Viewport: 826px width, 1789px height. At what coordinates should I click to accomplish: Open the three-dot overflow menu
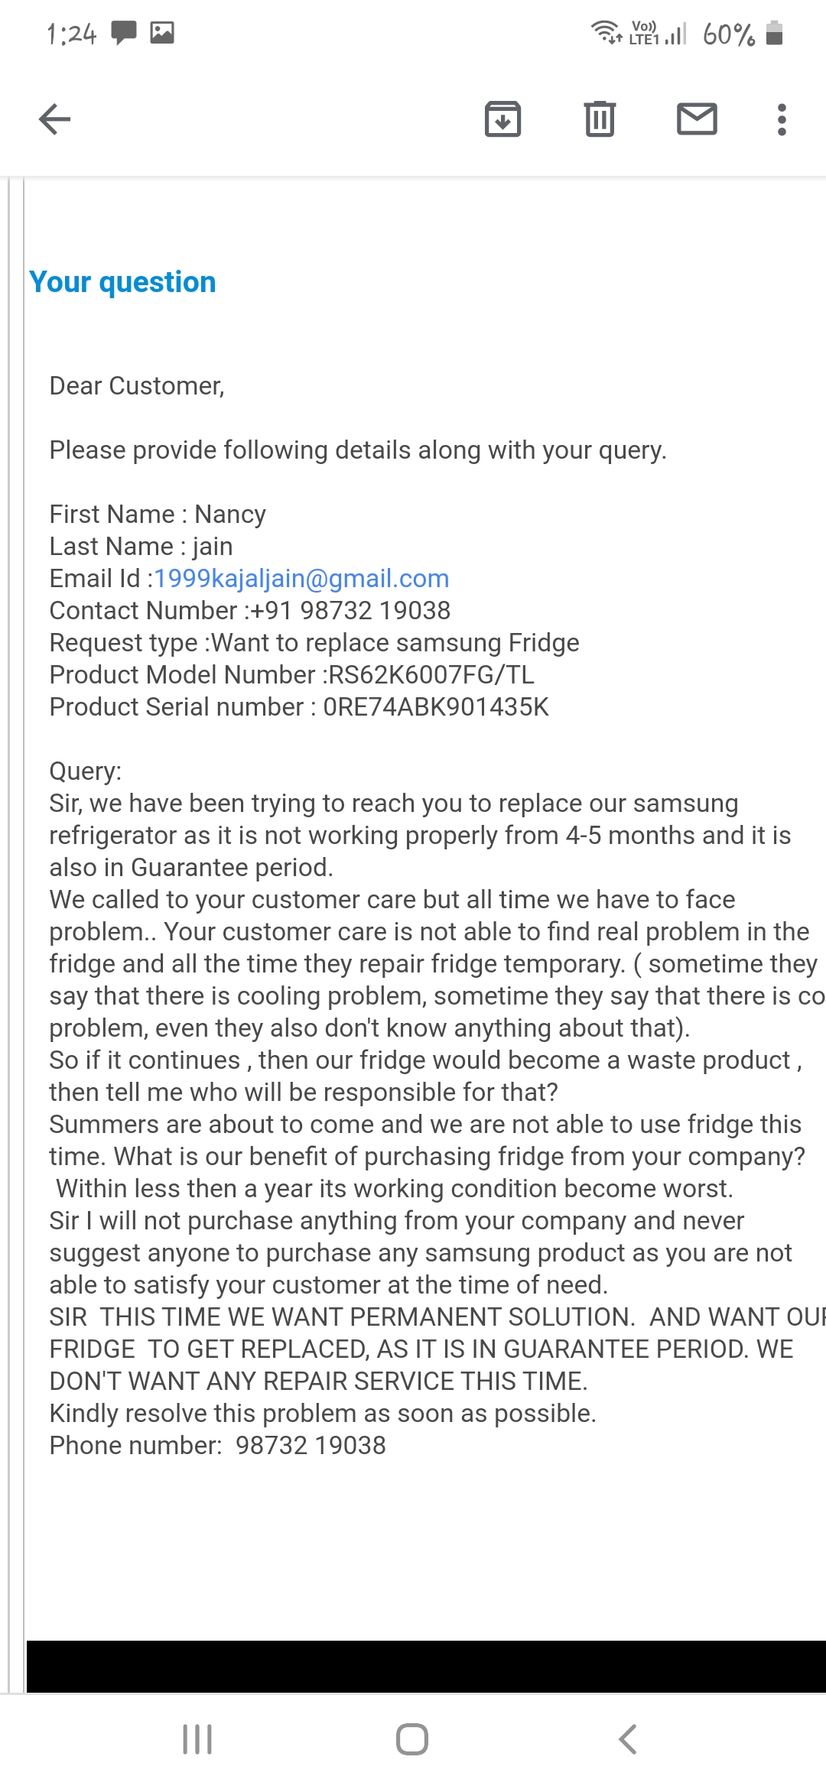tap(781, 119)
